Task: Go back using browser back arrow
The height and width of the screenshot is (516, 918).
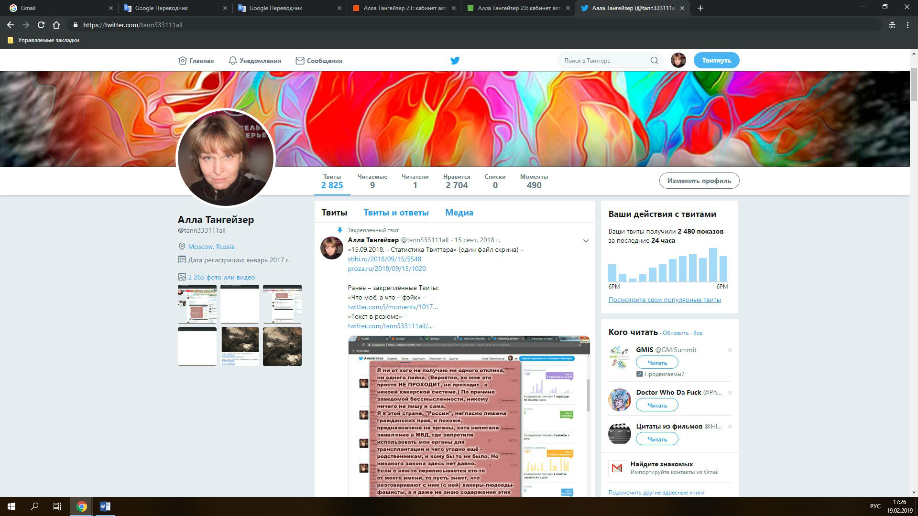Action: 11,25
